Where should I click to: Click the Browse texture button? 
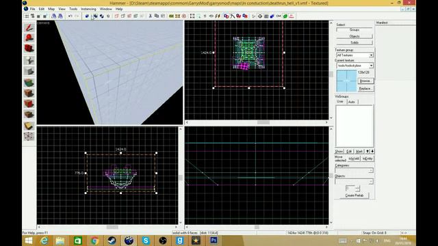(x=365, y=81)
